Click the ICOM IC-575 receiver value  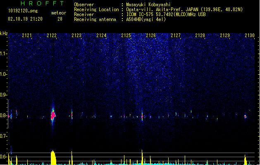point(166,14)
